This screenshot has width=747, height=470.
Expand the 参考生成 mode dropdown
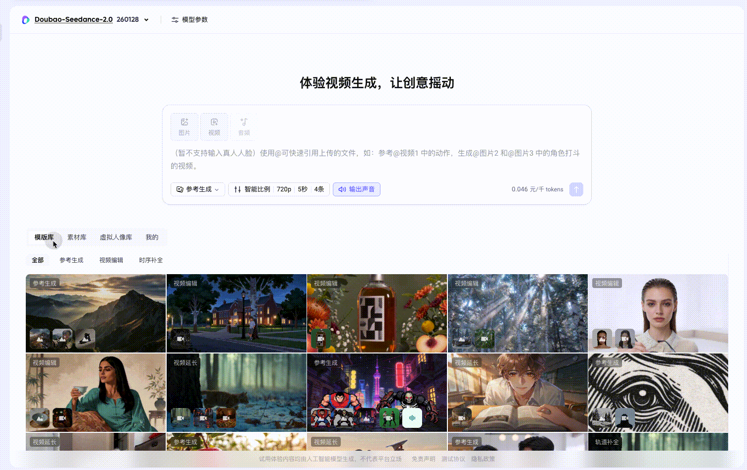198,189
